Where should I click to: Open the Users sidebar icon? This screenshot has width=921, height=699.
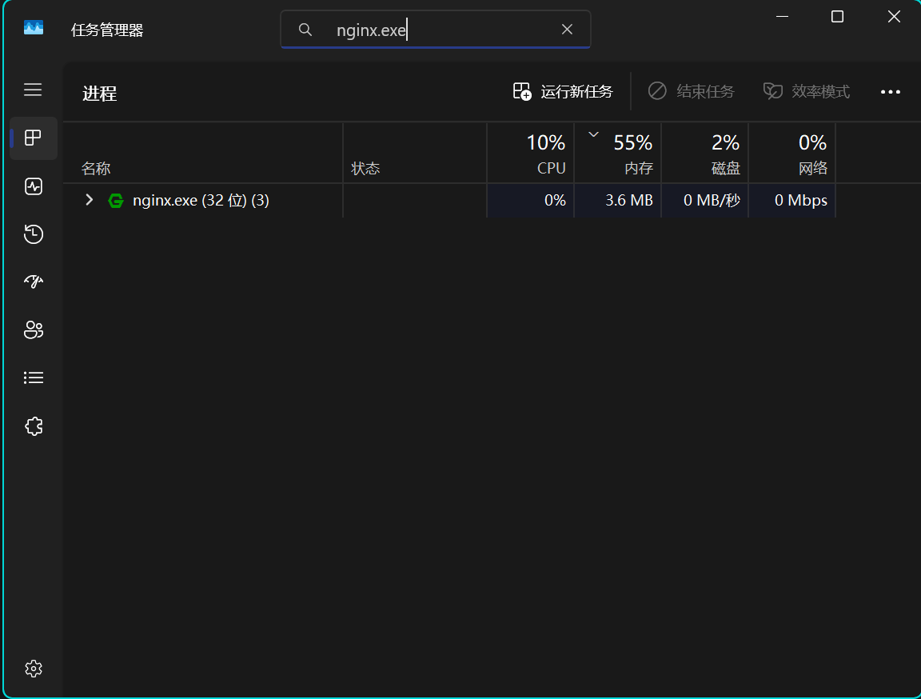pyautogui.click(x=33, y=330)
